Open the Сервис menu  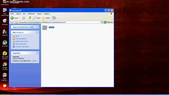coord(39,14)
